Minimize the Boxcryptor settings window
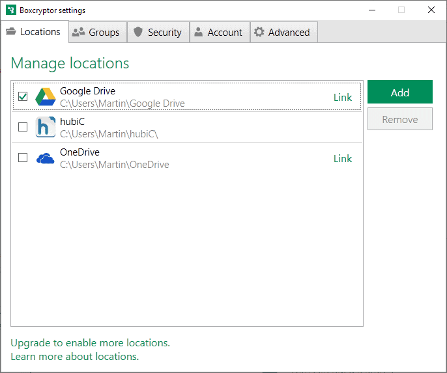 click(372, 10)
